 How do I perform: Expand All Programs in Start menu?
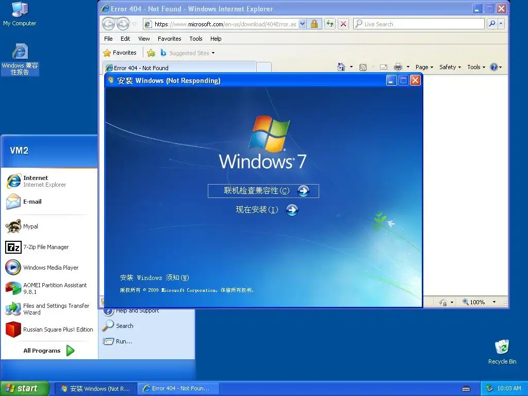coord(49,351)
